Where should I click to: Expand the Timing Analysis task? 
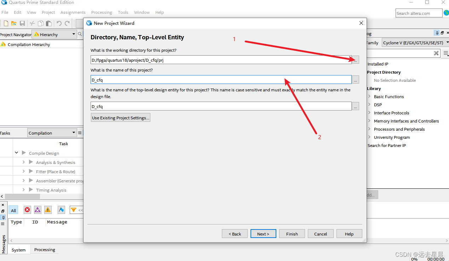click(24, 190)
